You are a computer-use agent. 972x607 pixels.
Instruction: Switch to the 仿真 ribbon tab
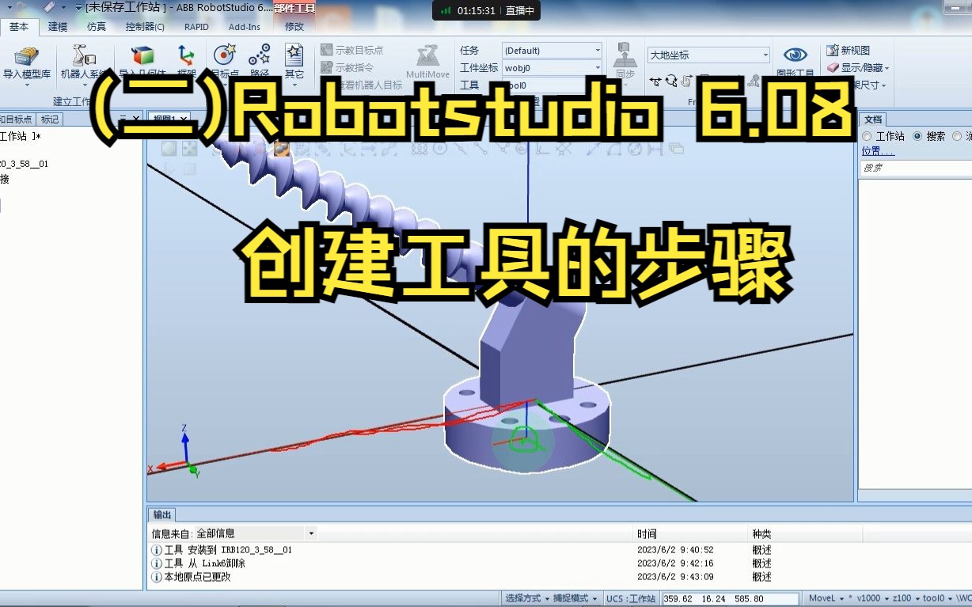95,26
